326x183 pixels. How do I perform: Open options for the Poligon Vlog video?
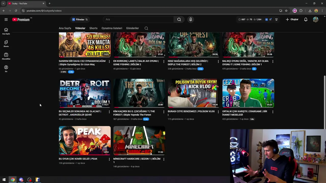[218, 112]
